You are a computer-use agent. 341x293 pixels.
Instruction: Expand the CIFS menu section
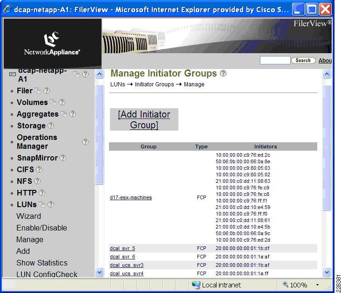pyautogui.click(x=25, y=169)
